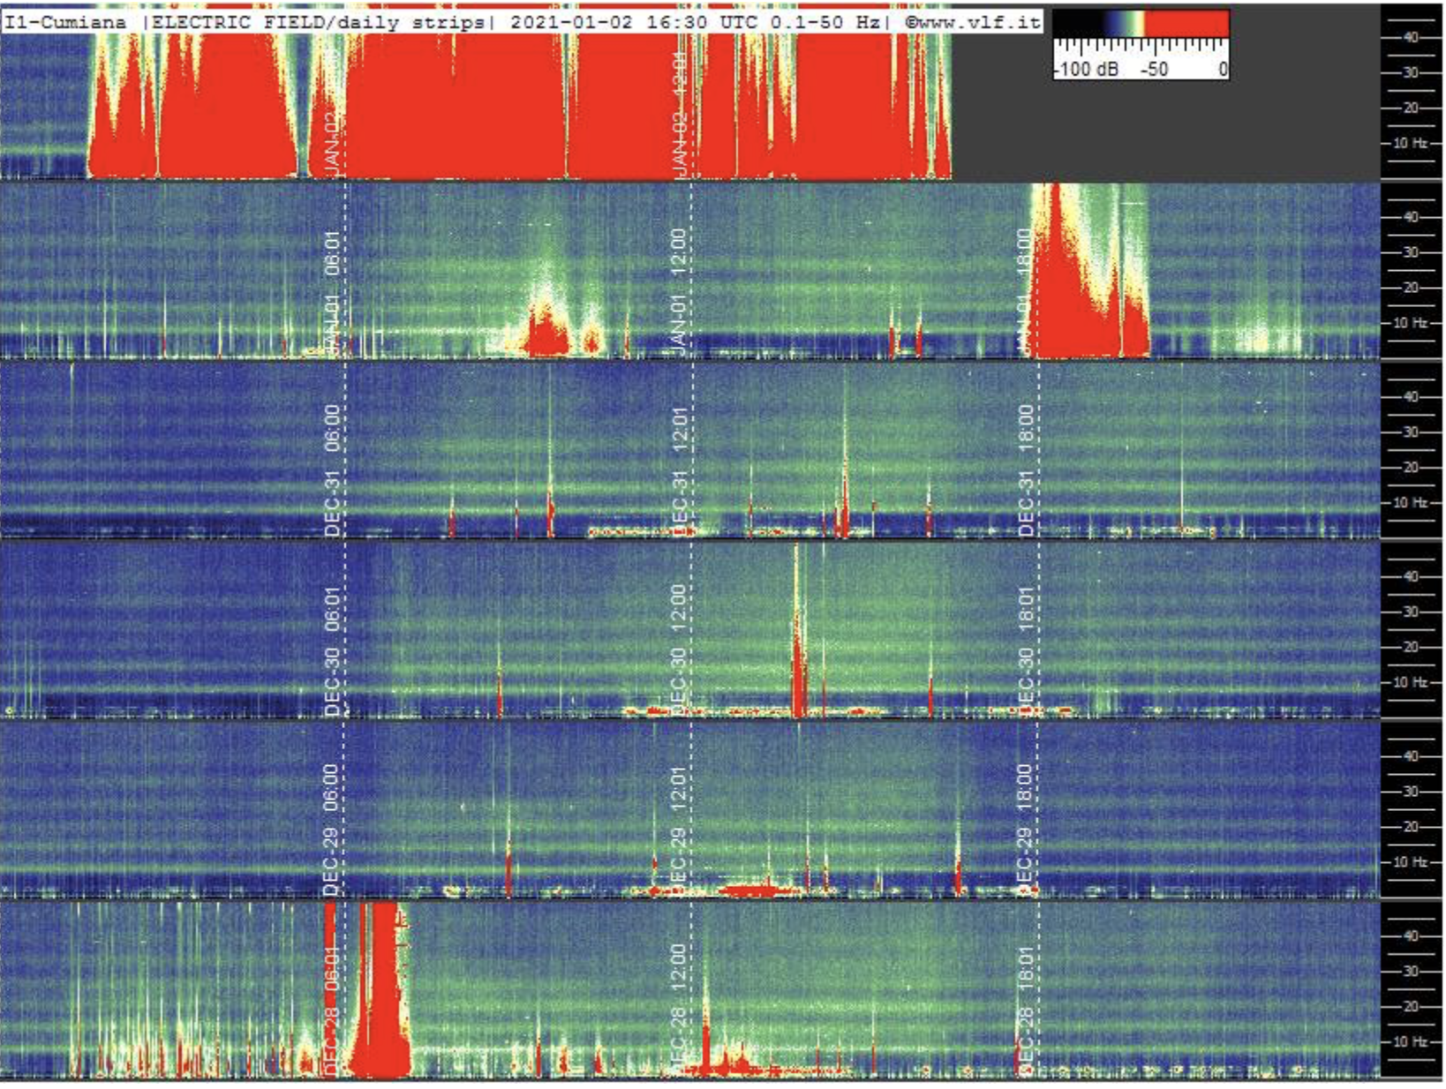The image size is (1446, 1089).
Task: Click the 40 axis label of the DEC-30 strip
Action: click(x=1411, y=576)
